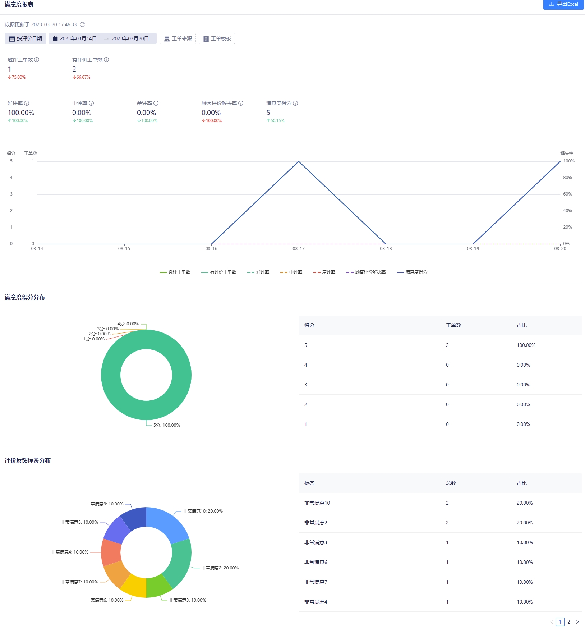Click the start date 2023年03月14日 field
This screenshot has height=633, width=585.
pos(78,38)
